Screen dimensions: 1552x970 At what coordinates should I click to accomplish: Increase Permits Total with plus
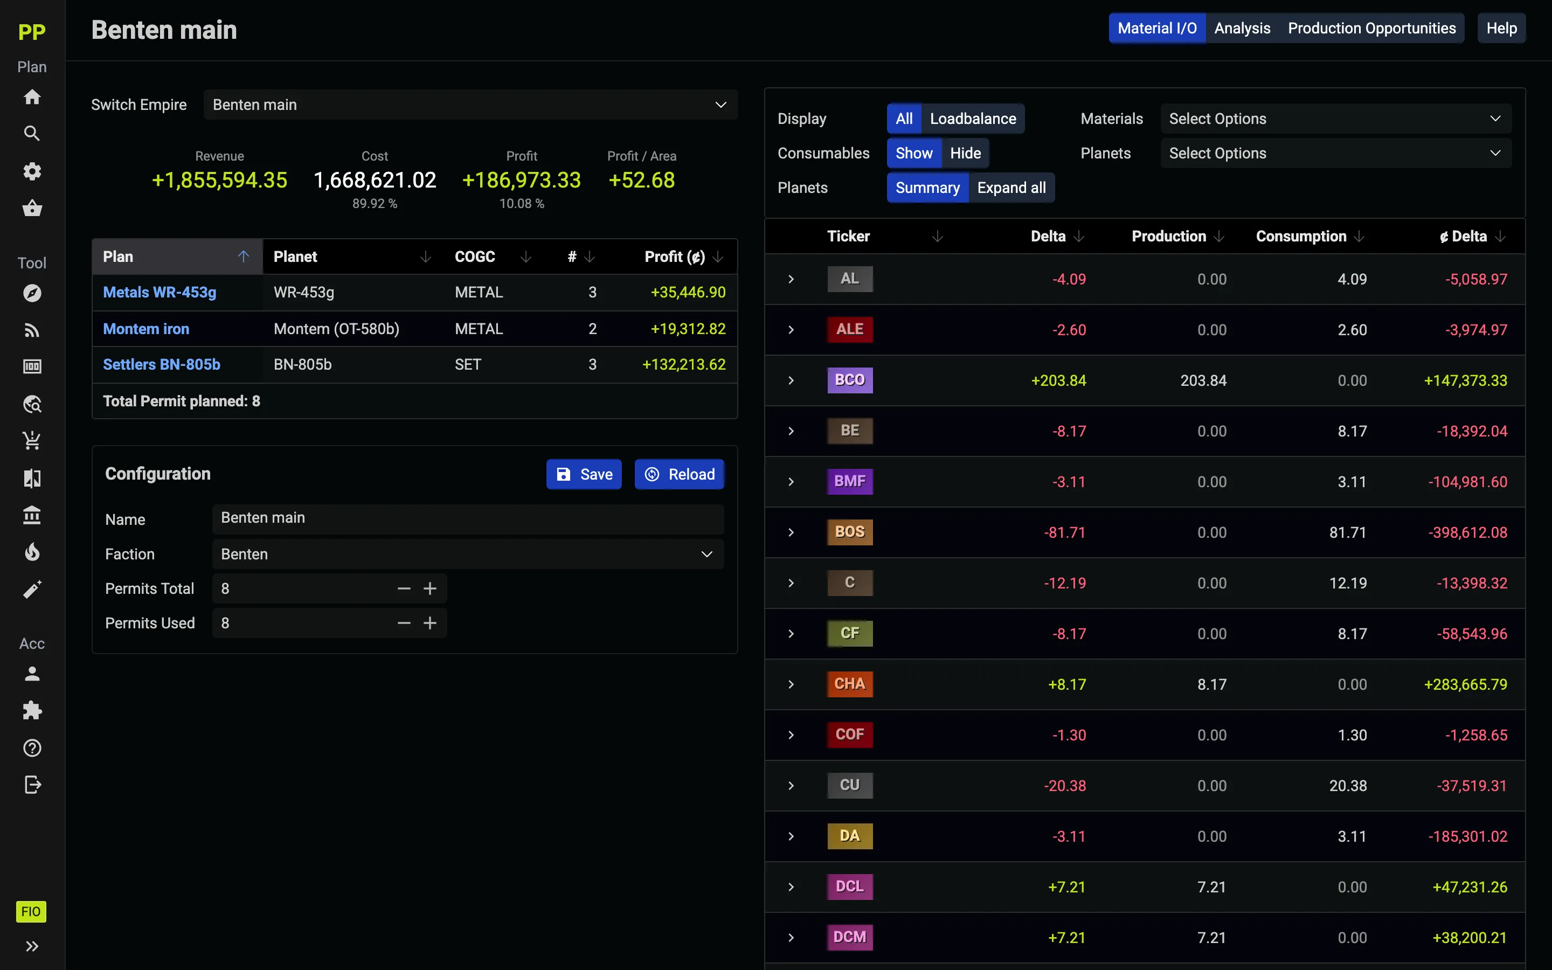[x=431, y=589]
